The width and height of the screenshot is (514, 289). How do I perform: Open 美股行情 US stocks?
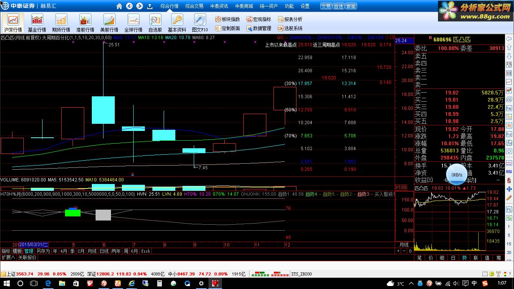tap(109, 23)
